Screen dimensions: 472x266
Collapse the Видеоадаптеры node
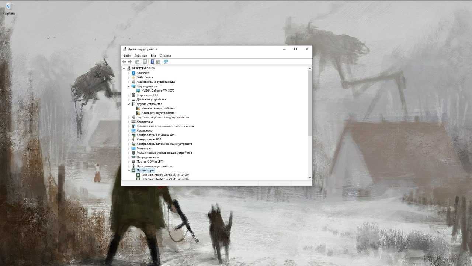point(129,86)
